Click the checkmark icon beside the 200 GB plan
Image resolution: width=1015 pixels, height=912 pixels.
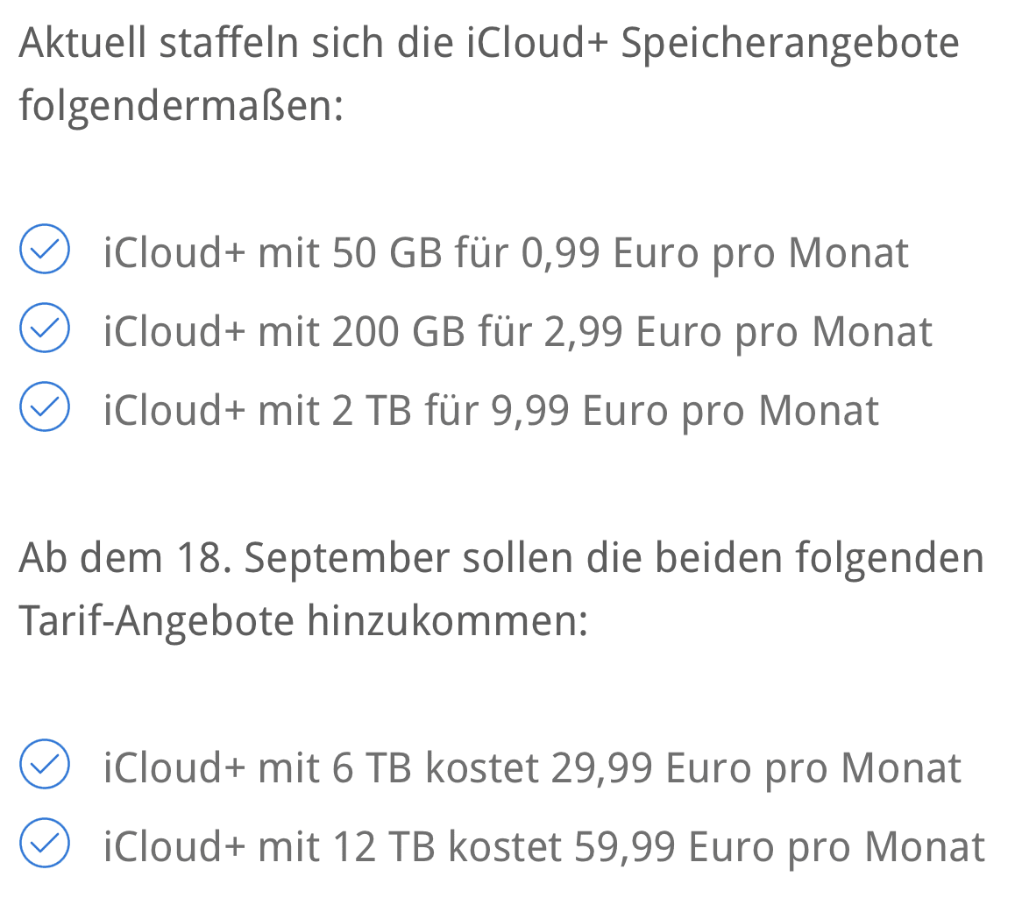(x=45, y=328)
